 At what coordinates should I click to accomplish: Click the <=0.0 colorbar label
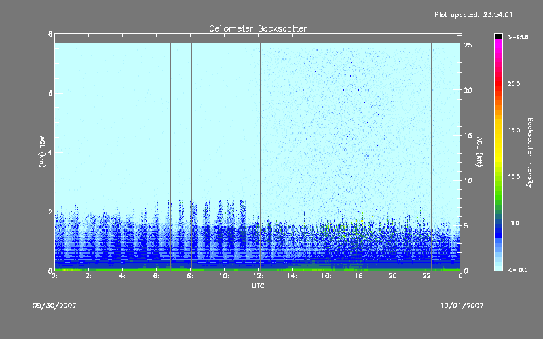(518, 270)
